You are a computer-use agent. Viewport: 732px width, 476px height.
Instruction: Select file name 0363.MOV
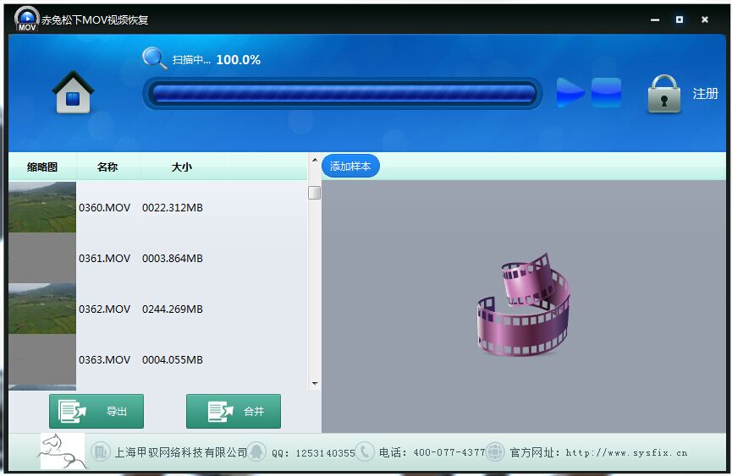tap(105, 360)
